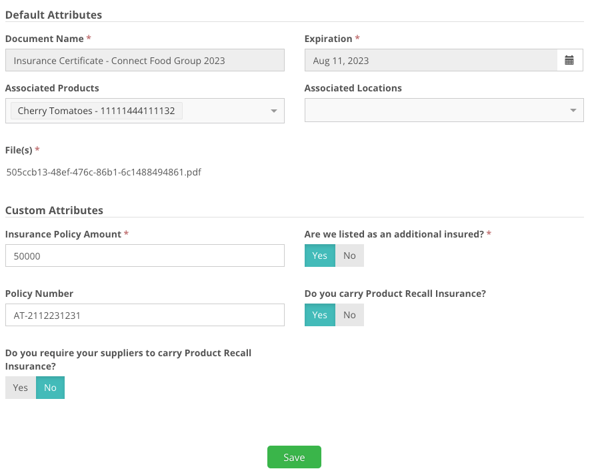This screenshot has width=590, height=475.
Task: Choose Yes for carrying Product Recall Insurance
Action: [x=319, y=315]
